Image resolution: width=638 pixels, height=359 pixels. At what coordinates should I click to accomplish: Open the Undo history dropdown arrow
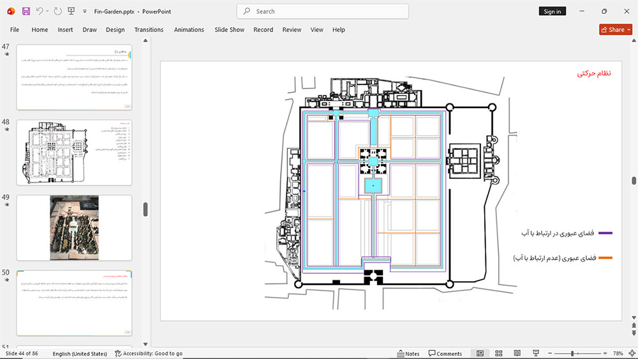[47, 11]
